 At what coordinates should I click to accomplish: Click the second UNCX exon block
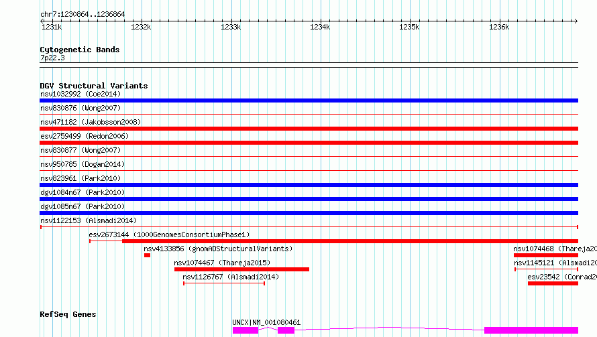click(x=286, y=330)
